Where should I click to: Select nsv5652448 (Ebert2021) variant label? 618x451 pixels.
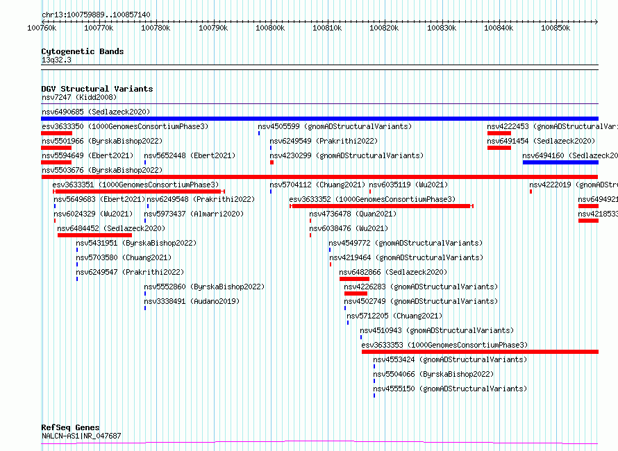coord(190,155)
